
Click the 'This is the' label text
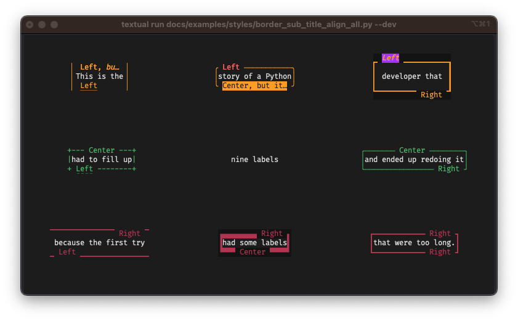point(99,76)
